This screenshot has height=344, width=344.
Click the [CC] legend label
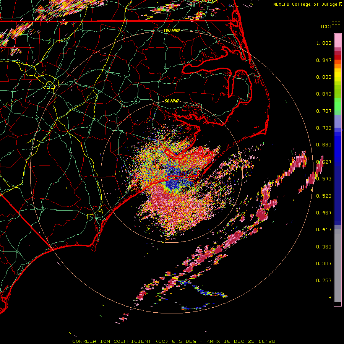tap(326, 26)
